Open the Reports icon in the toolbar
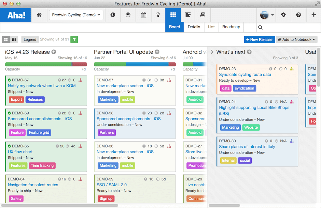 pyautogui.click(x=187, y=15)
